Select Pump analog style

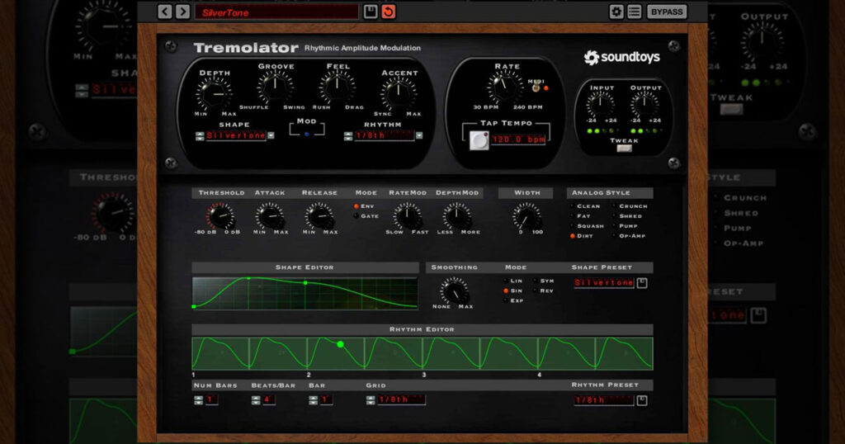point(614,226)
